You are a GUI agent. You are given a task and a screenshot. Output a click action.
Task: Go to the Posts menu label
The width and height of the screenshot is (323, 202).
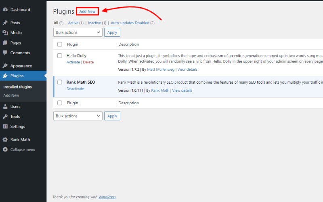point(15,23)
